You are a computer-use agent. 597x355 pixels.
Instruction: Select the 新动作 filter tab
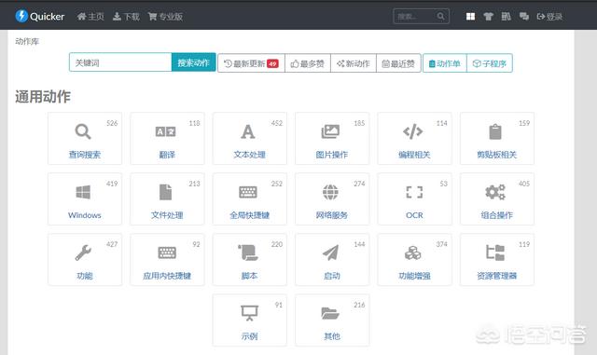(x=354, y=63)
